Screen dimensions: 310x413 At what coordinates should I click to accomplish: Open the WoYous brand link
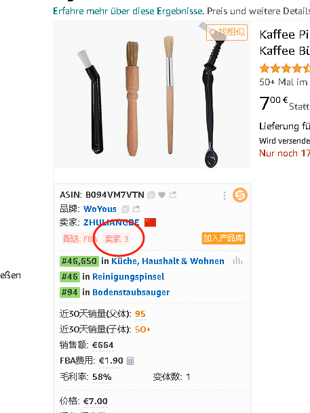coord(100,209)
